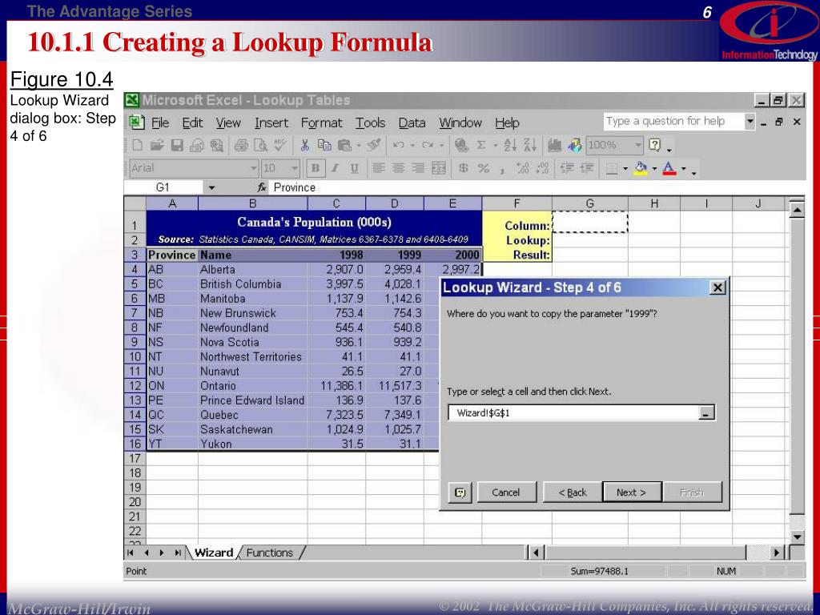This screenshot has width=820, height=615.
Task: Click Next in the Lookup Wizard
Action: pos(632,492)
